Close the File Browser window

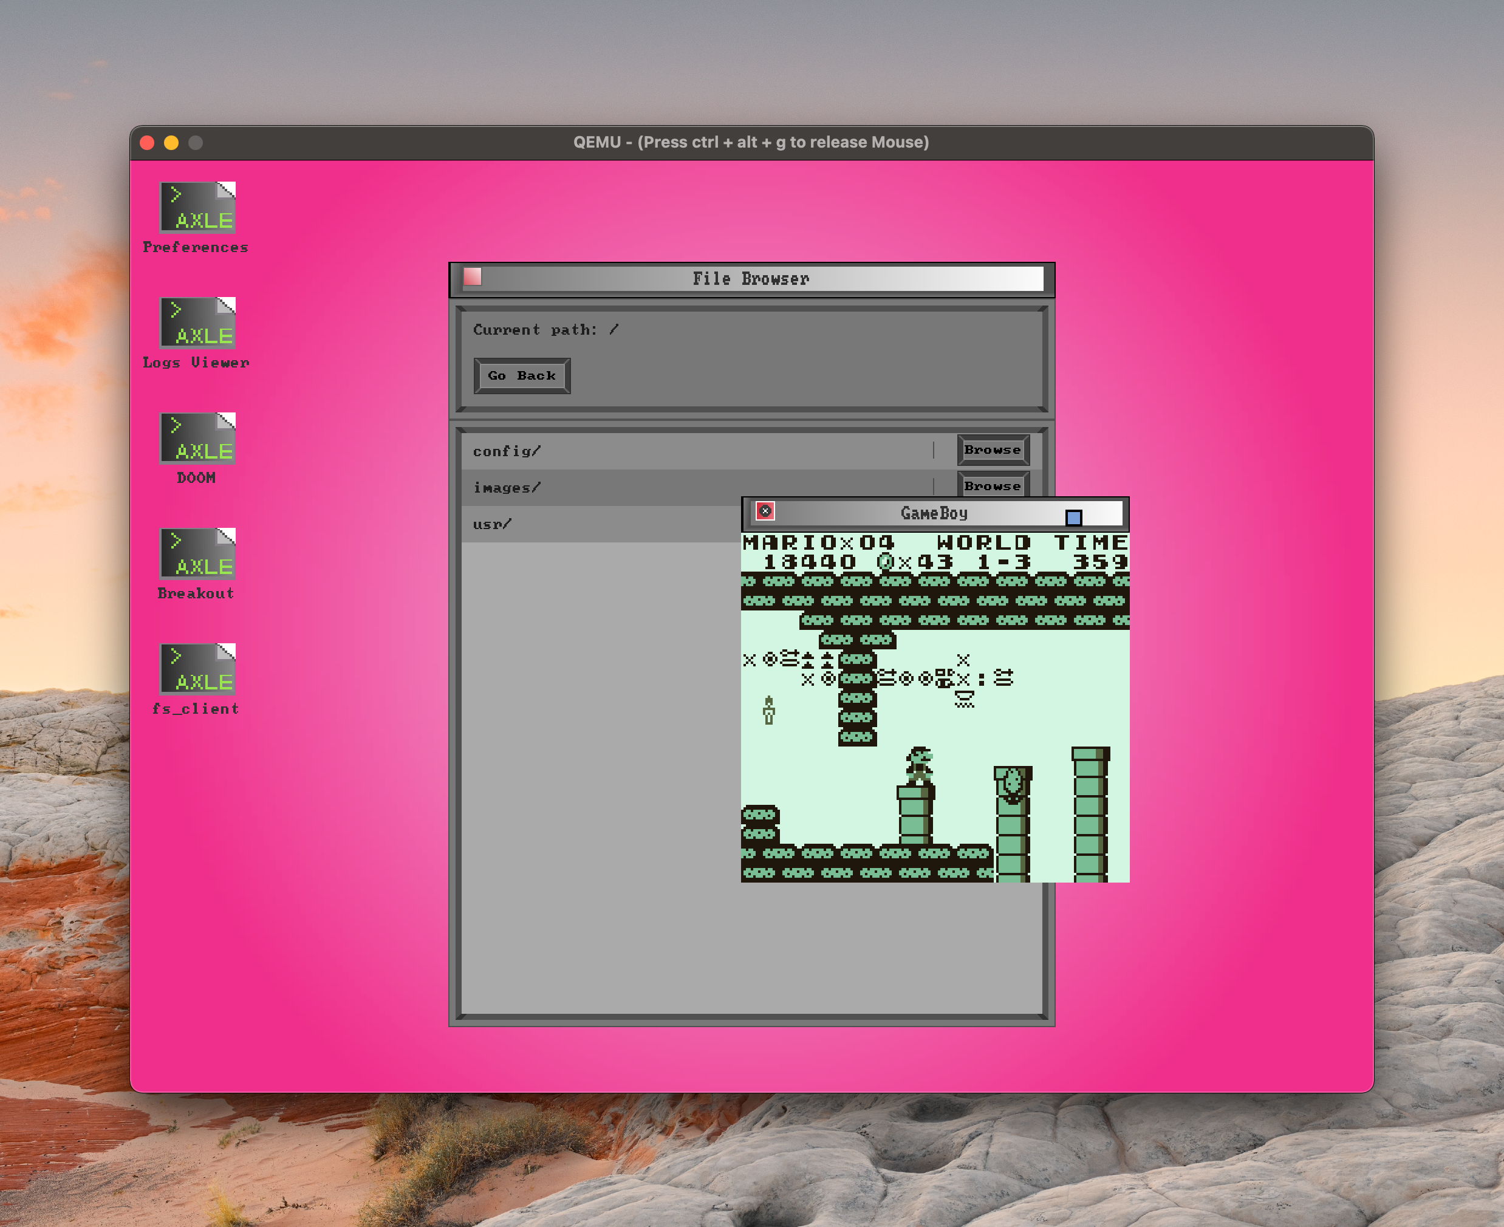click(x=472, y=277)
